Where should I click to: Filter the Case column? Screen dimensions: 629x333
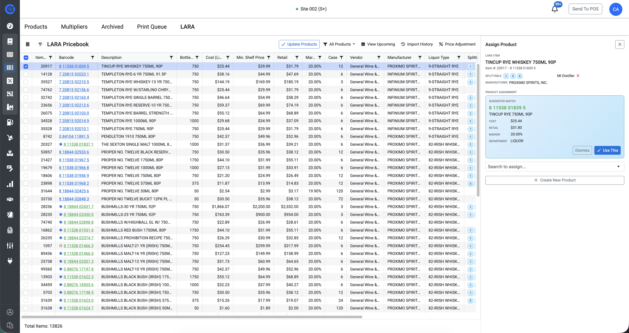tap(341, 57)
